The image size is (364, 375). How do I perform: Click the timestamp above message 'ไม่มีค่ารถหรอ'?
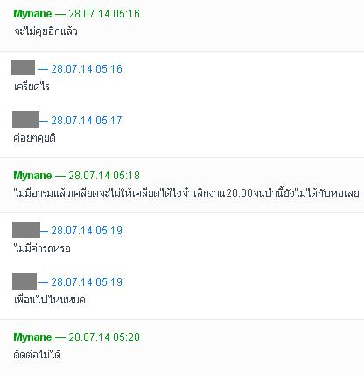point(87,231)
